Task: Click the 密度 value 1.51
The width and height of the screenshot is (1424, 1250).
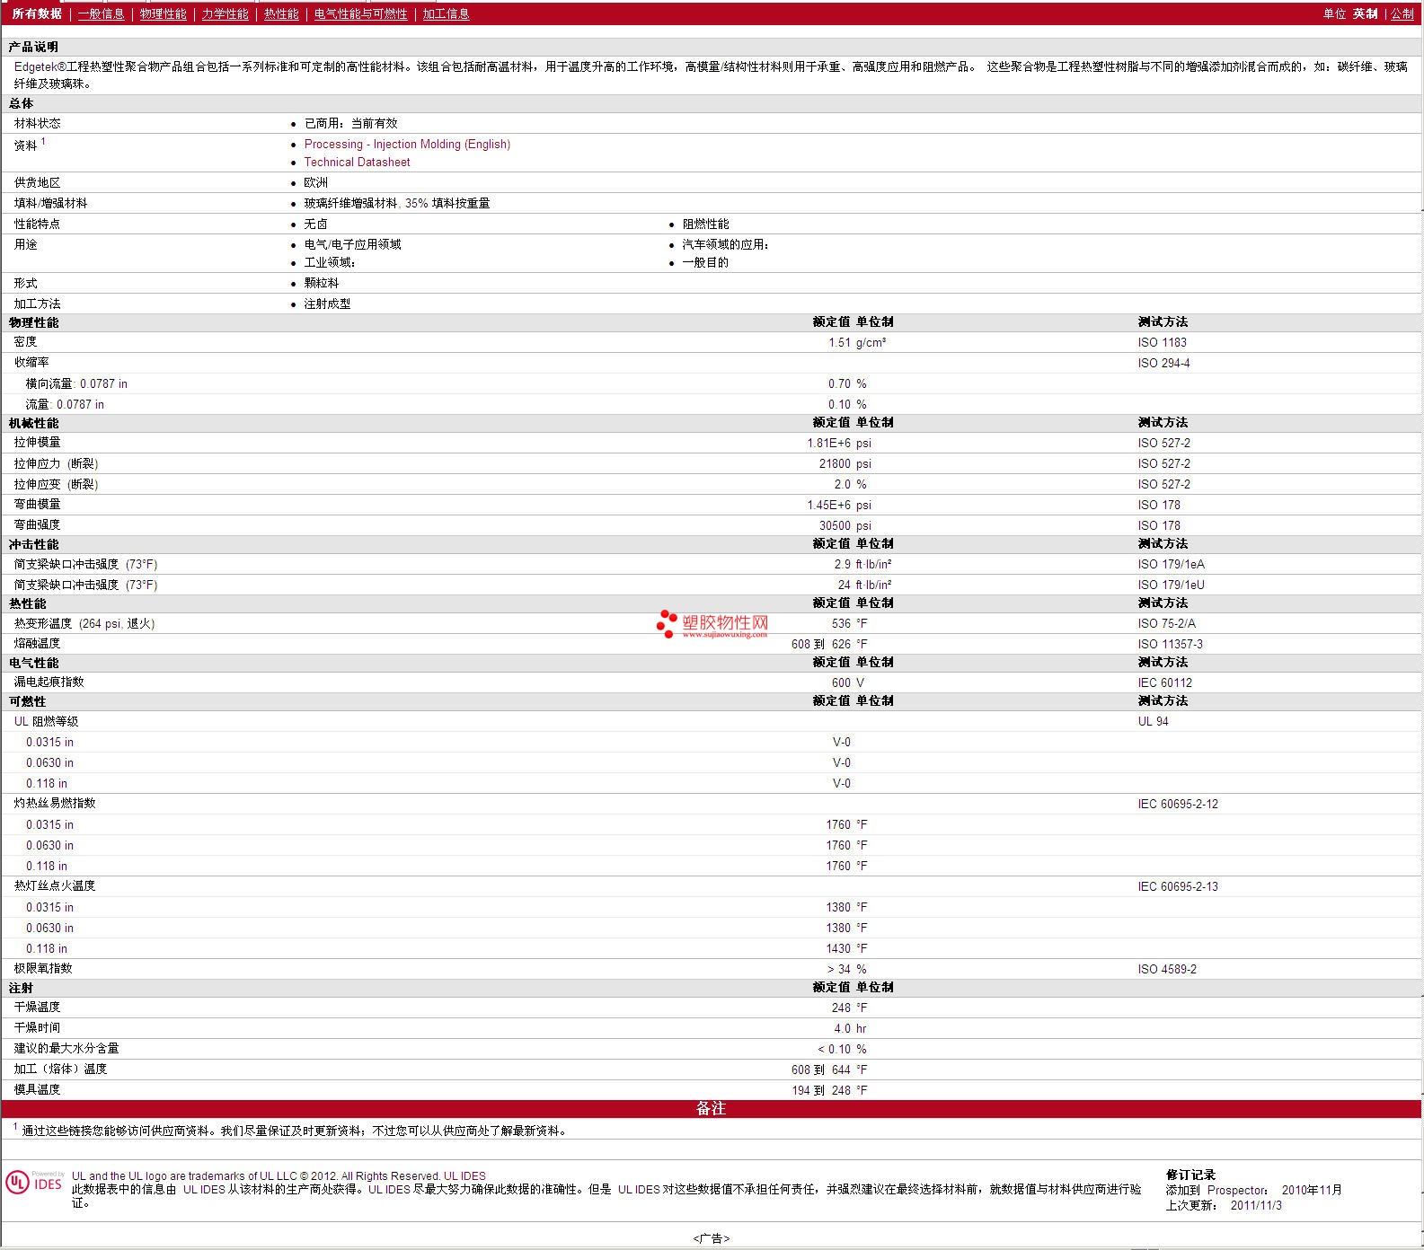Action: click(x=839, y=343)
